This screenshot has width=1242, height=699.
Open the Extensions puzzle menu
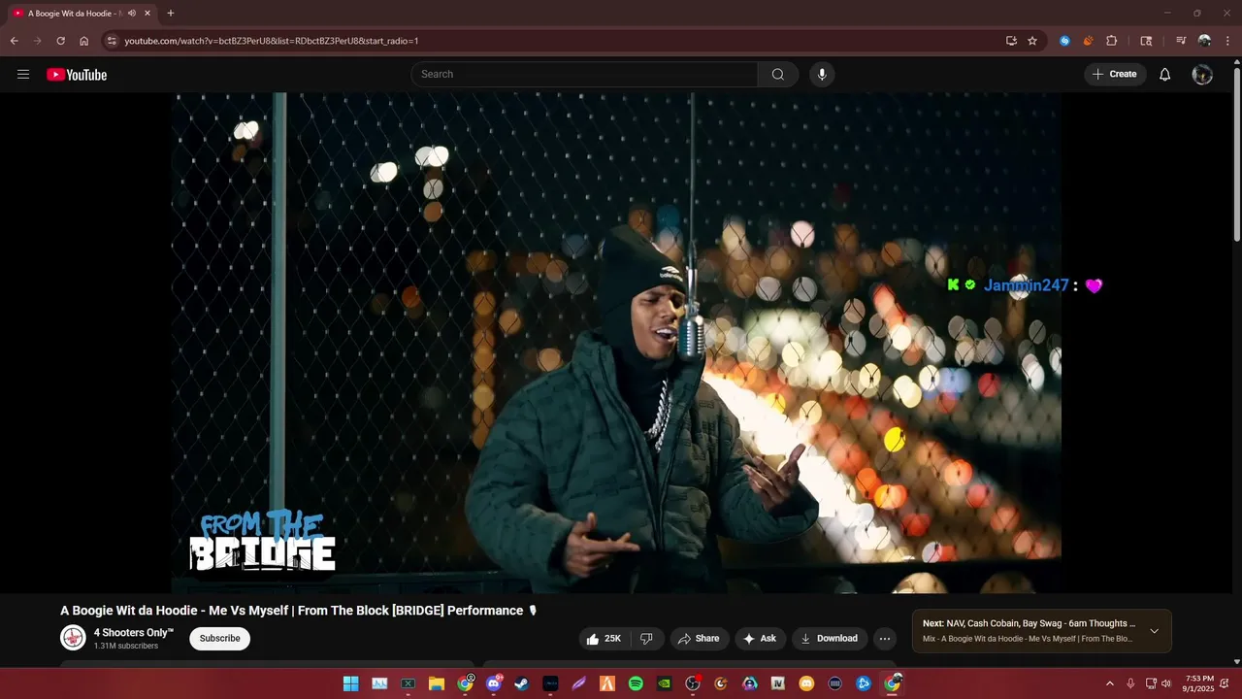pos(1112,41)
